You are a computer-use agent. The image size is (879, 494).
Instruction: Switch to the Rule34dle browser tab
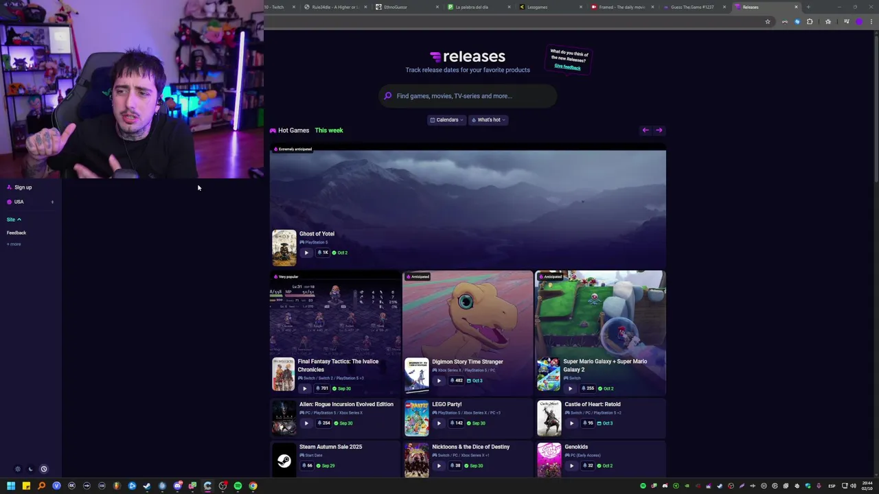[x=334, y=7]
